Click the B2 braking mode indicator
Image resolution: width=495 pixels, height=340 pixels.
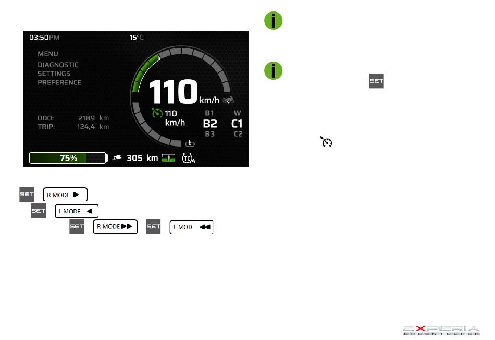click(x=210, y=124)
